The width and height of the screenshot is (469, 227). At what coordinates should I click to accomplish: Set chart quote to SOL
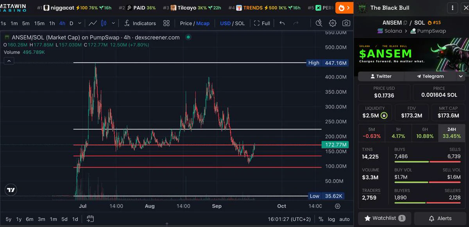point(240,23)
